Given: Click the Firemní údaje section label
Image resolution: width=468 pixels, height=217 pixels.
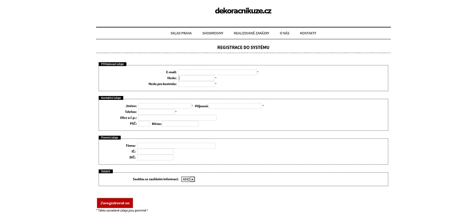Looking at the screenshot, I should click(x=109, y=137).
